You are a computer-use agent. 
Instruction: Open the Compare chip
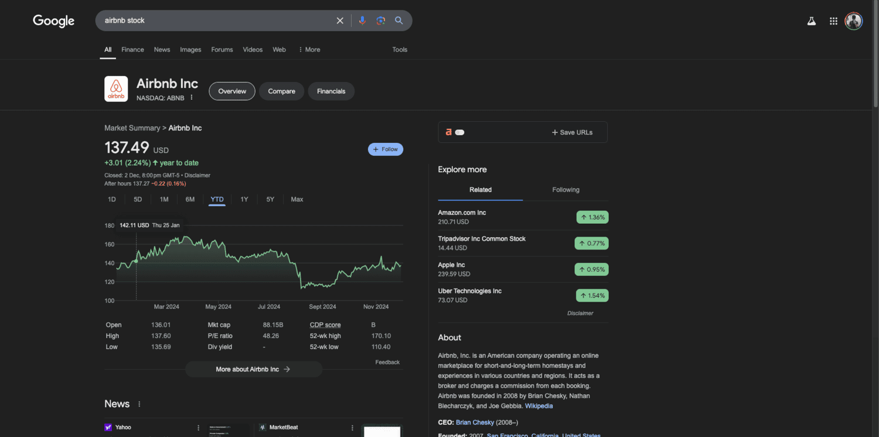tap(281, 91)
